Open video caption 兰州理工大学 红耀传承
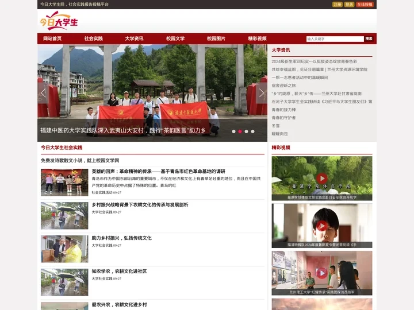Image resolution: width=414 pixels, height=310 pixels. pyautogui.click(x=322, y=292)
